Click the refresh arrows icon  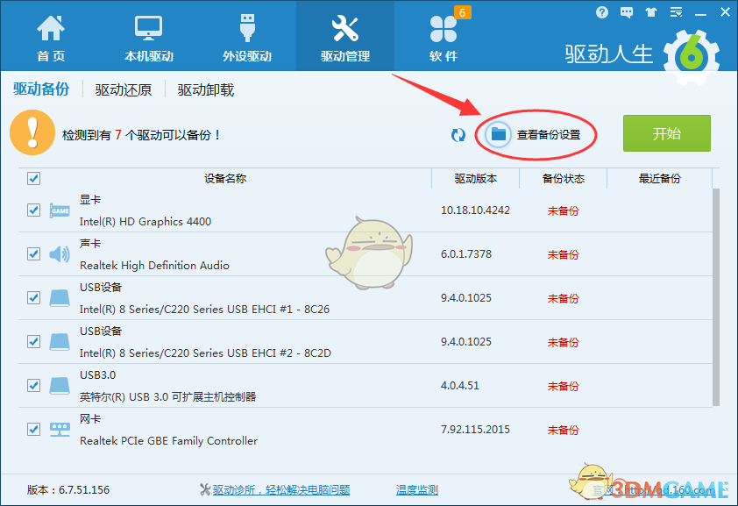point(458,135)
